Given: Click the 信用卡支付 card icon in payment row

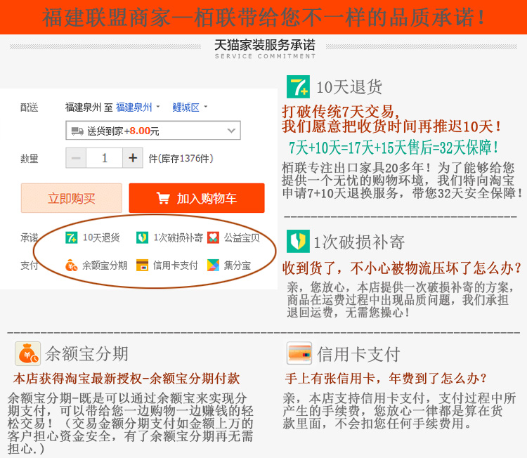Looking at the screenshot, I should 142,266.
